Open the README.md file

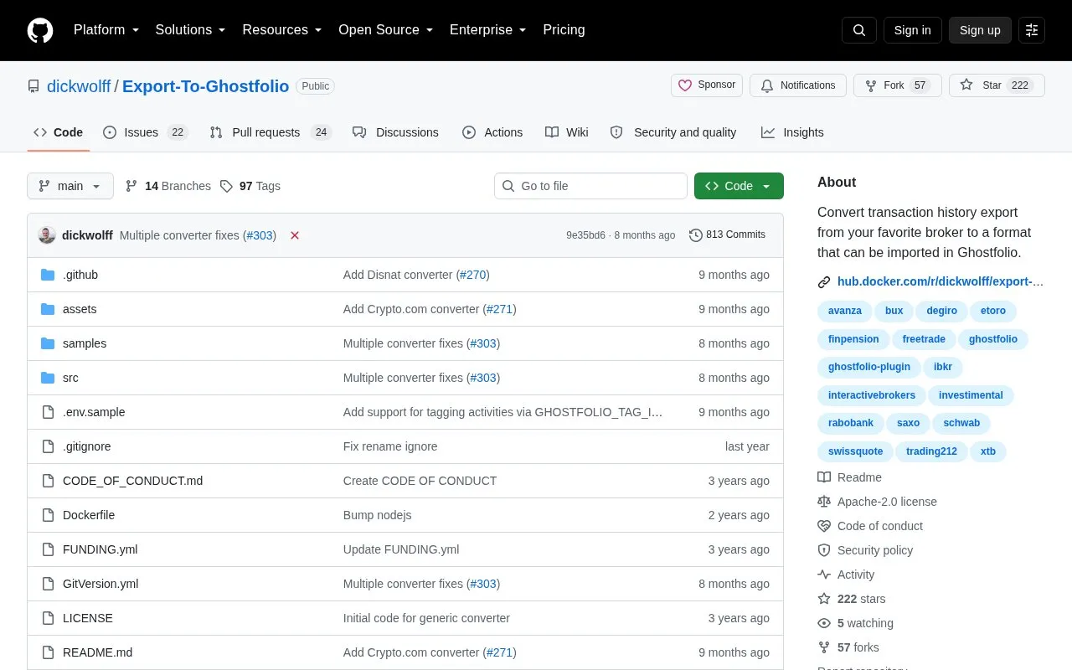[x=97, y=652]
